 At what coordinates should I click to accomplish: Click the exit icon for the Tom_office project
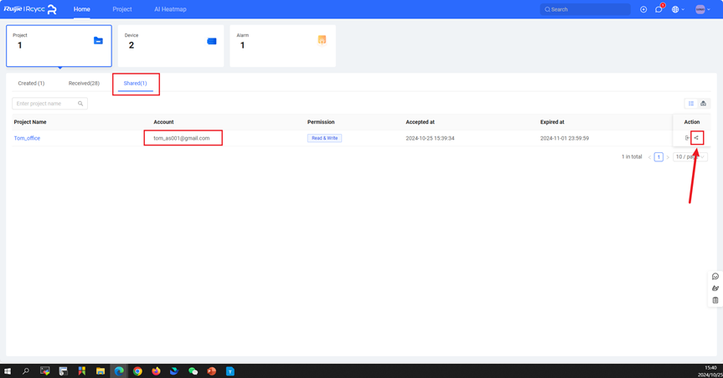coord(687,138)
